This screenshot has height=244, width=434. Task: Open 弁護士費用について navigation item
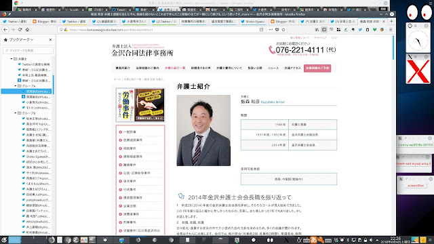coord(229,68)
